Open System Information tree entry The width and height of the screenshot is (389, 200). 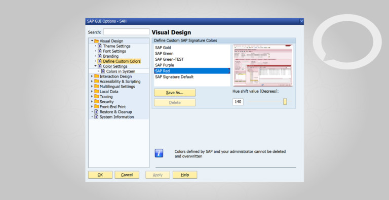(x=117, y=117)
